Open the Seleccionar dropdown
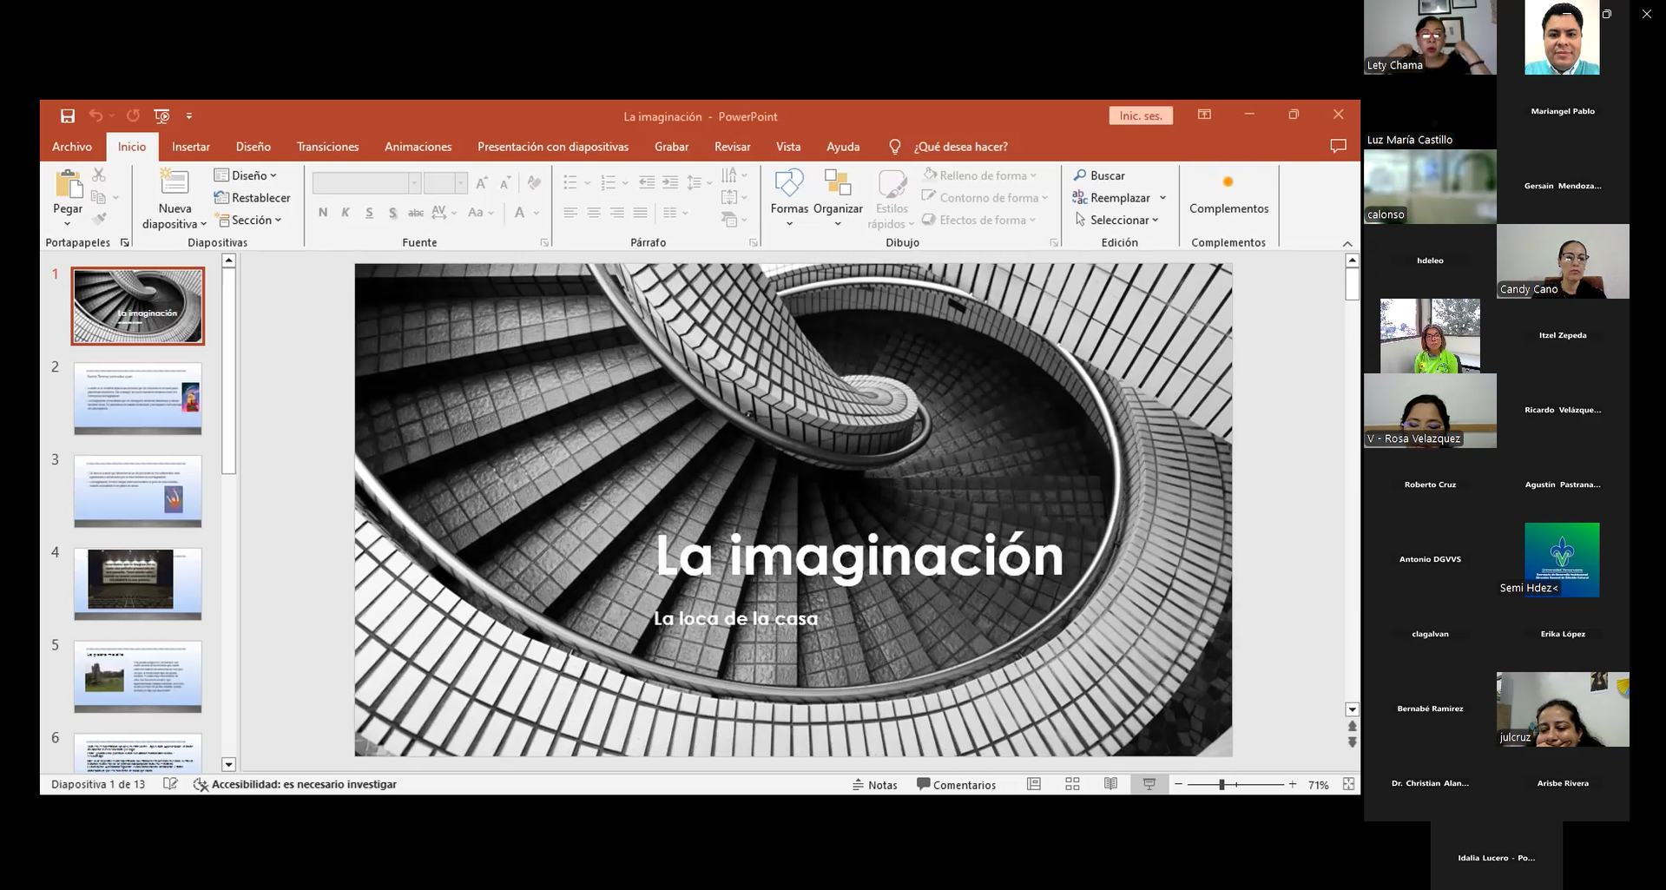1666x890 pixels. [x=1116, y=221]
